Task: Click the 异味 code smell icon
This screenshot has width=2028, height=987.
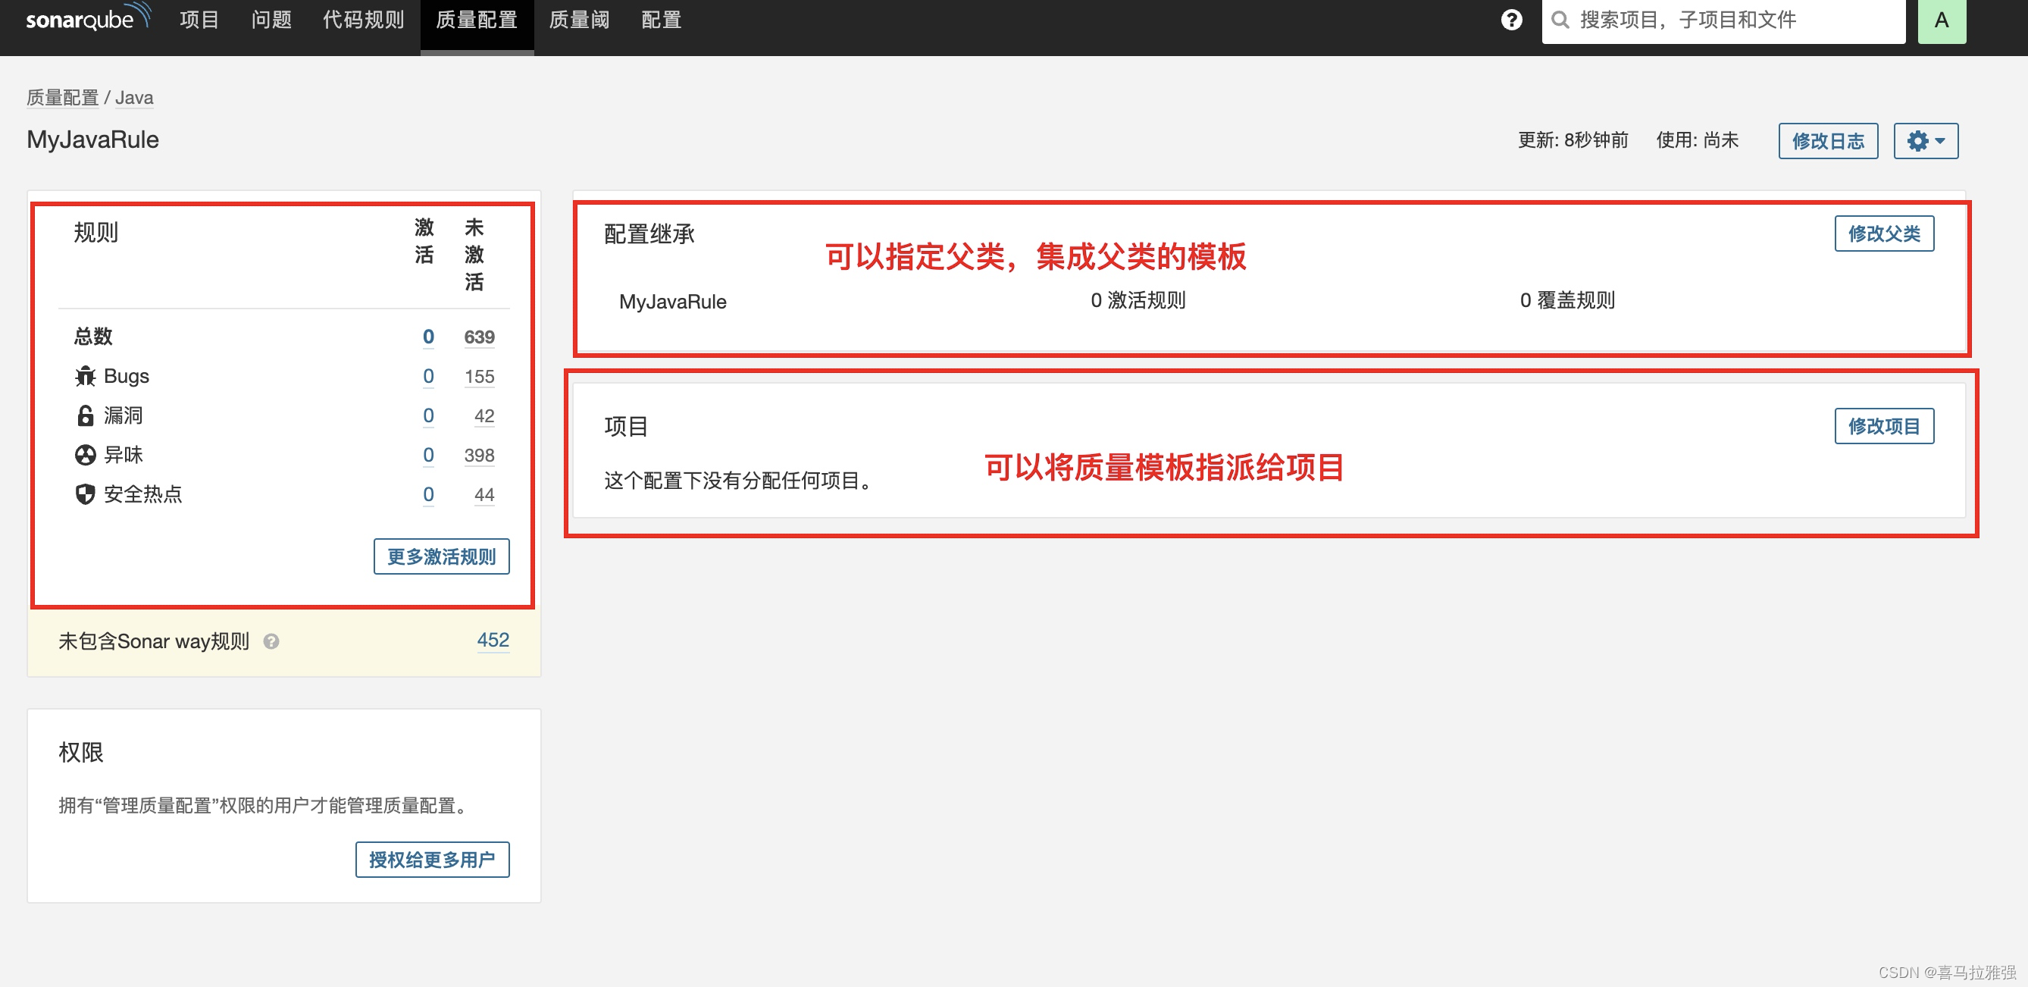Action: [85, 456]
